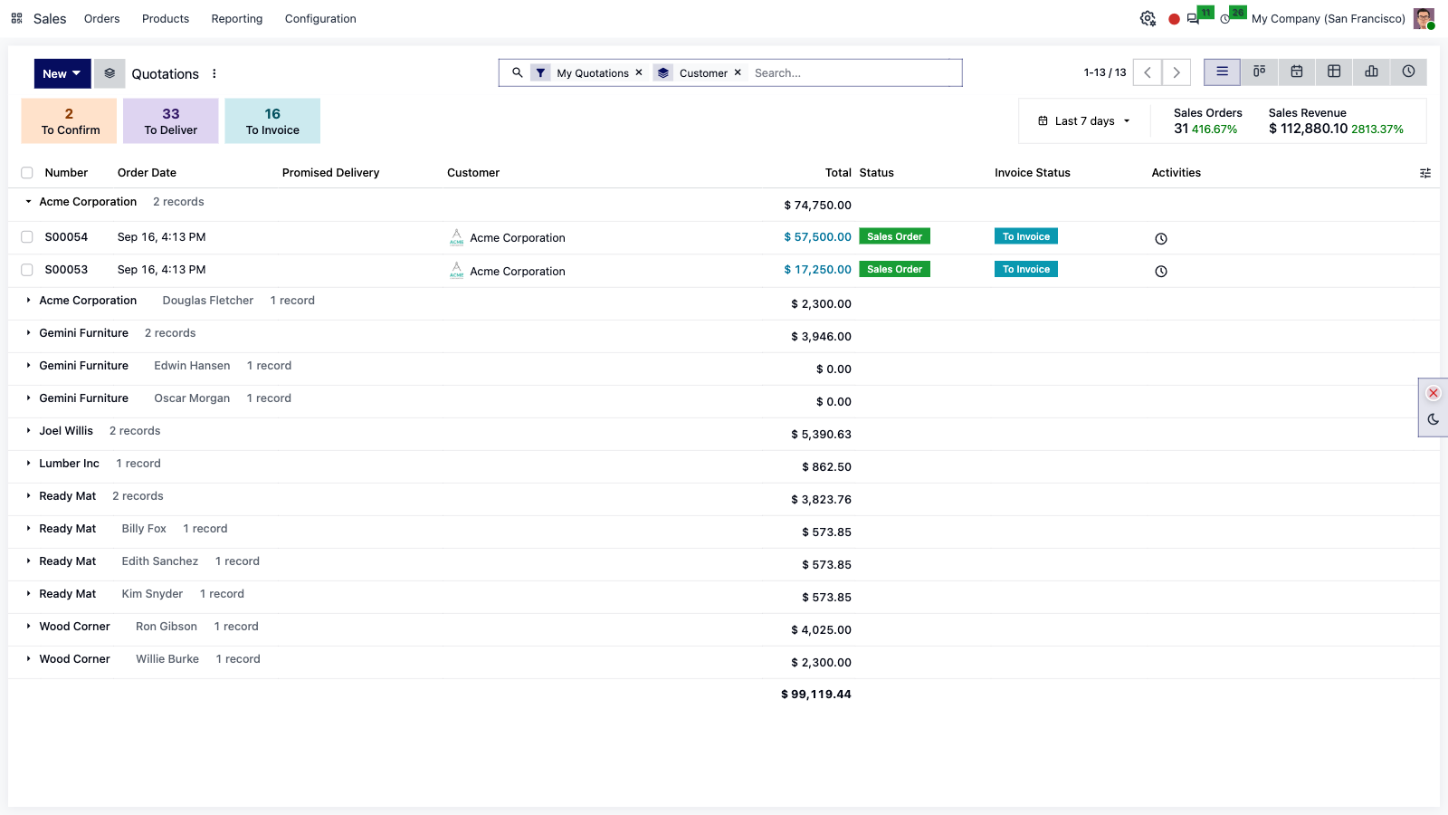Open the apps grid home menu icon
Viewport: 1448px width, 815px height.
16,18
